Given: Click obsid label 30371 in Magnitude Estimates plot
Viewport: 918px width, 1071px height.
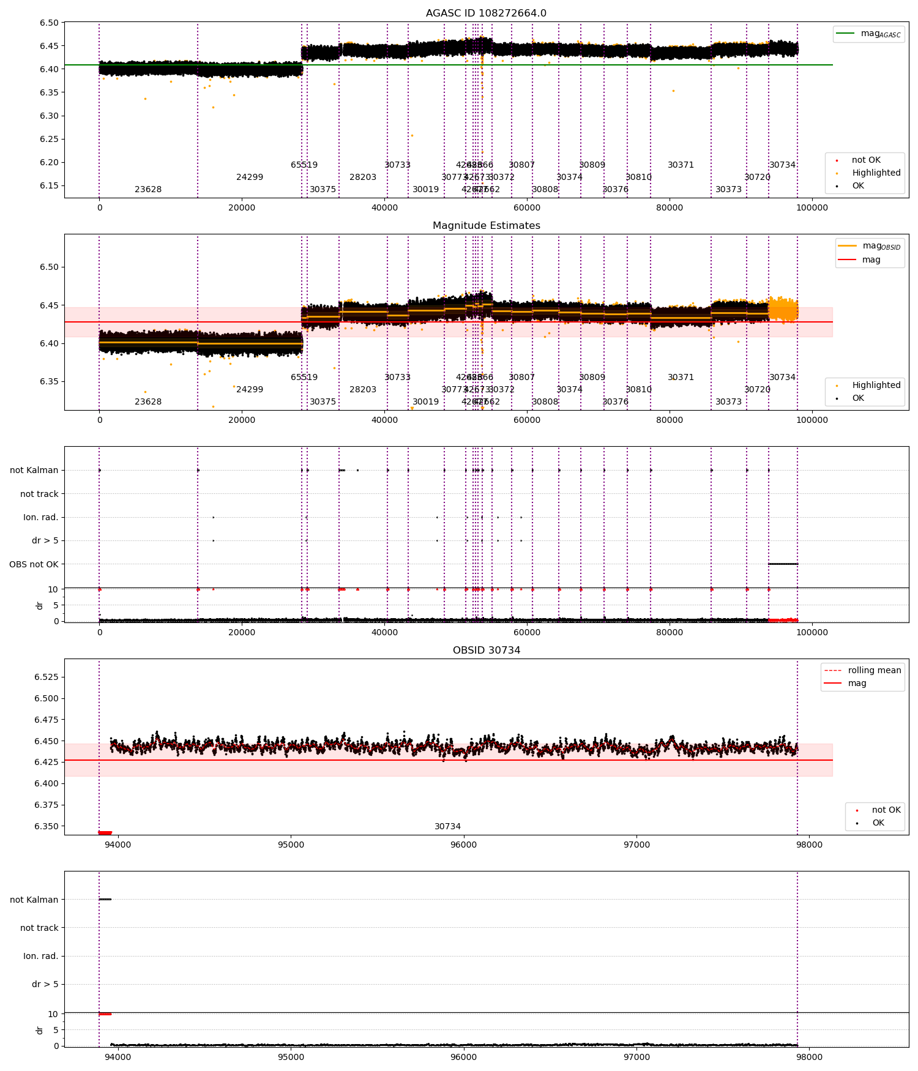Looking at the screenshot, I should point(681,377).
